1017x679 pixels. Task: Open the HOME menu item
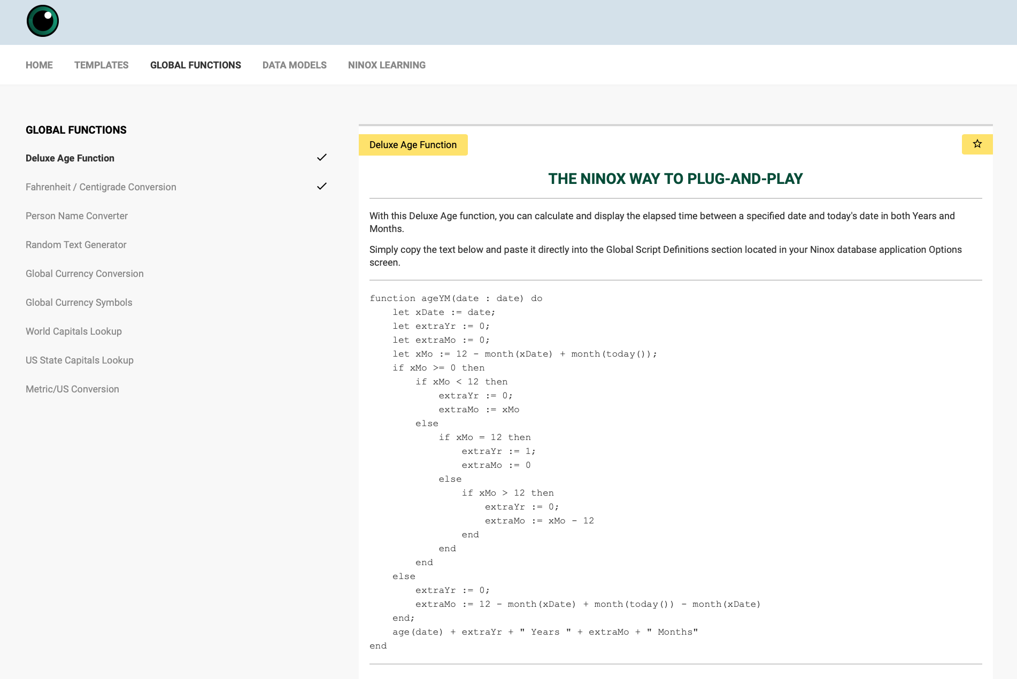click(39, 65)
